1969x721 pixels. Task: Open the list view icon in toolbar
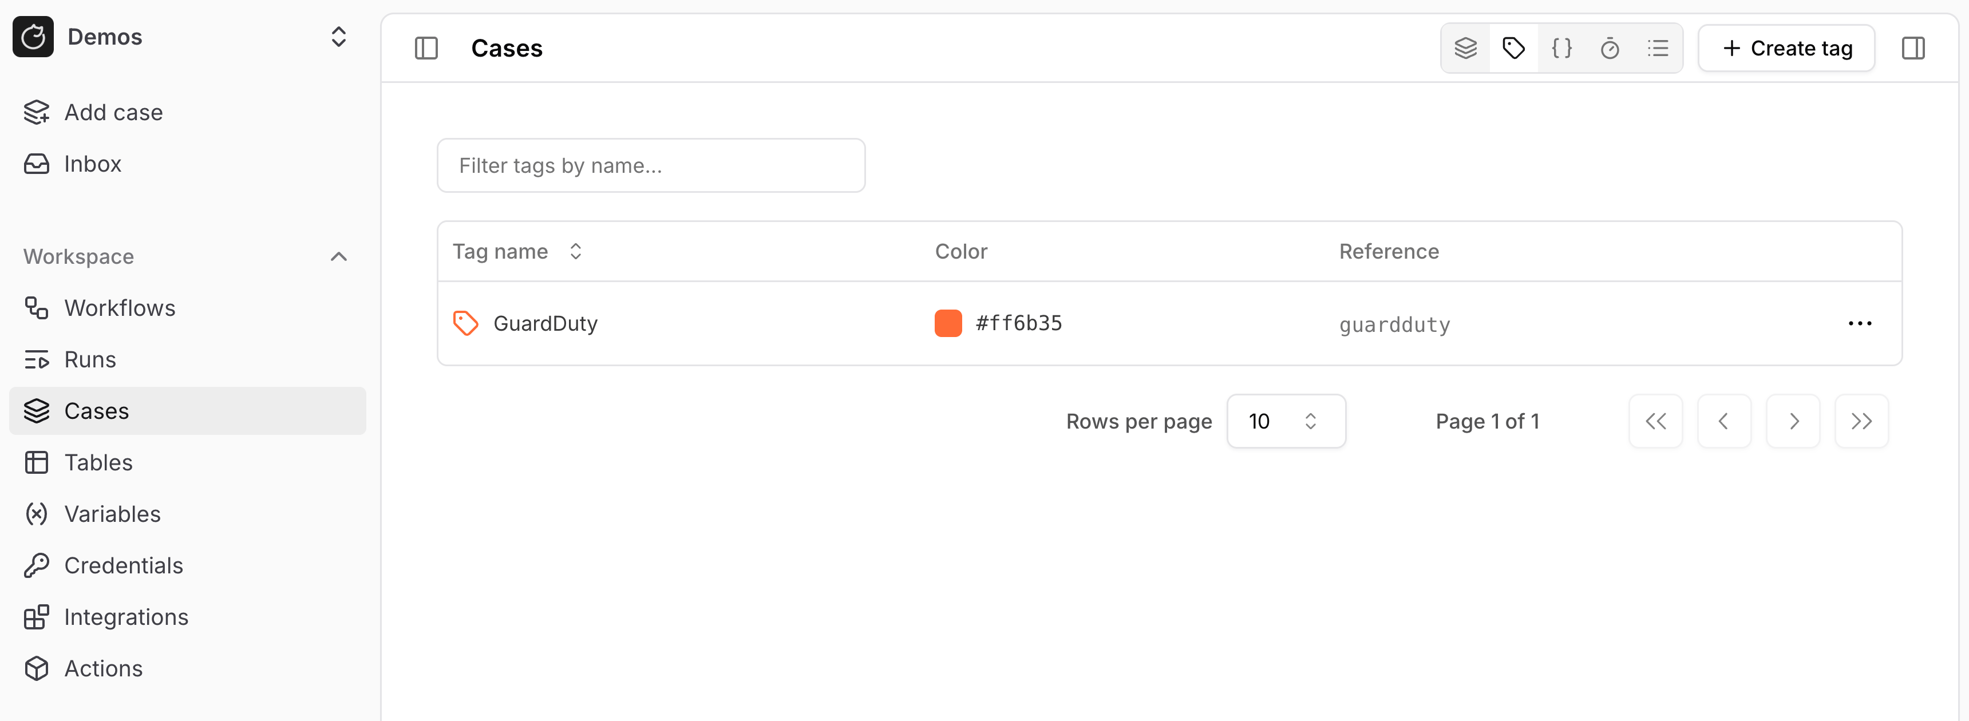pyautogui.click(x=1657, y=48)
